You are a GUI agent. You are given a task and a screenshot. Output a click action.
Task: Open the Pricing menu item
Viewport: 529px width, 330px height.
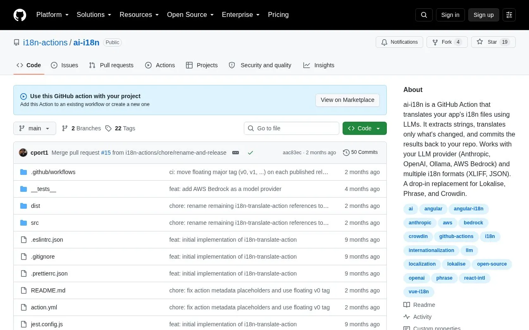[x=278, y=15]
